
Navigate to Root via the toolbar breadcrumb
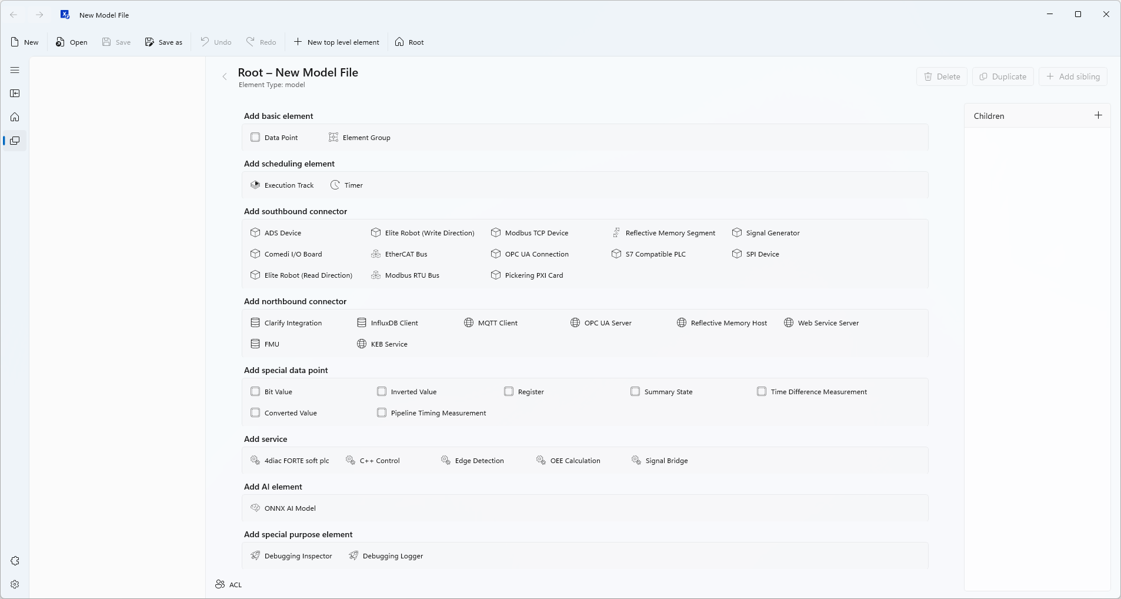pos(410,42)
